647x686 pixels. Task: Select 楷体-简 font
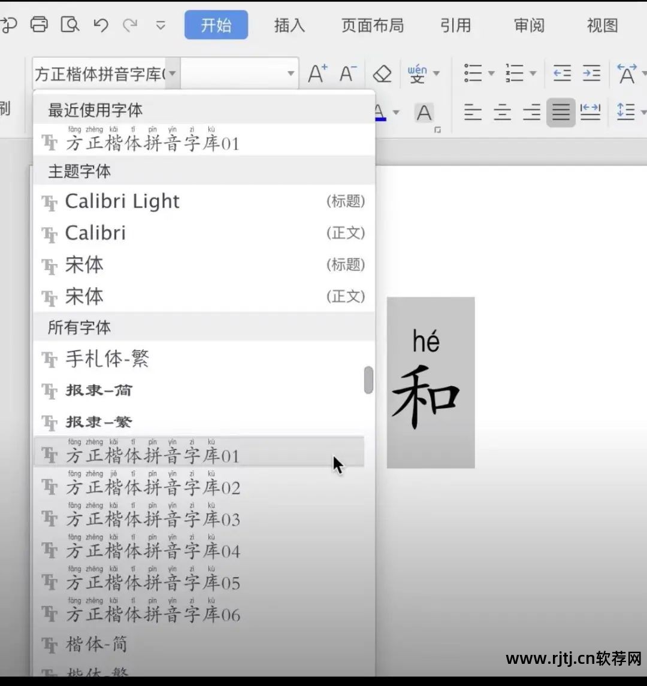tap(199, 644)
